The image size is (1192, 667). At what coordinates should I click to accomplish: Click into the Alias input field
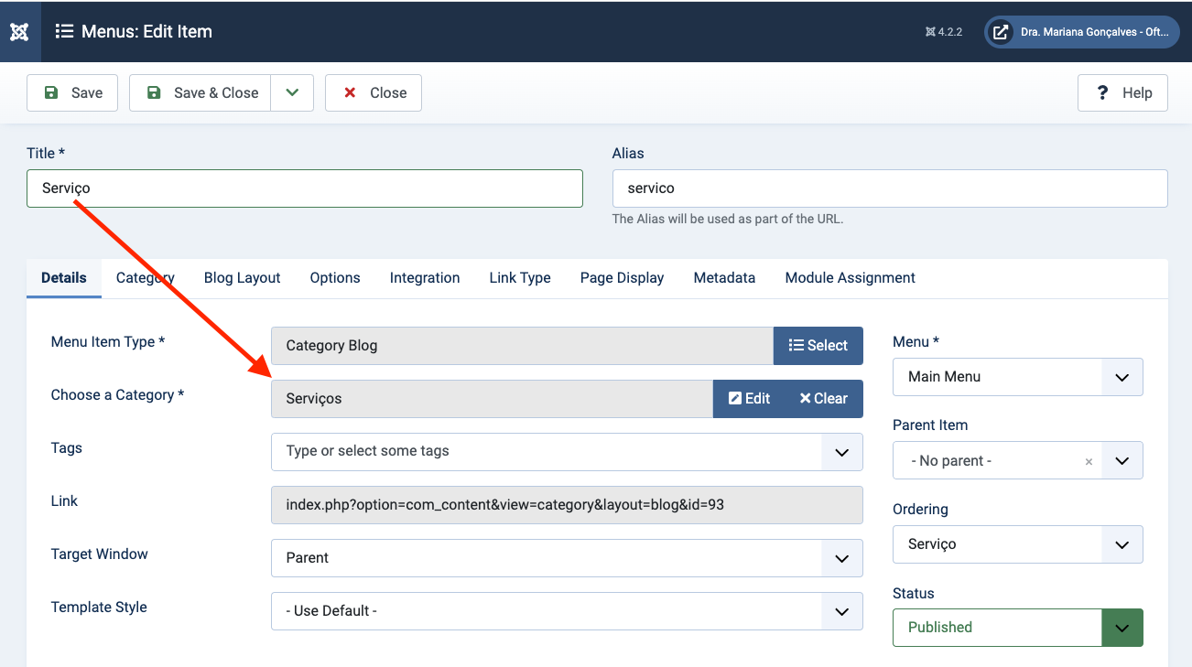pyautogui.click(x=889, y=188)
